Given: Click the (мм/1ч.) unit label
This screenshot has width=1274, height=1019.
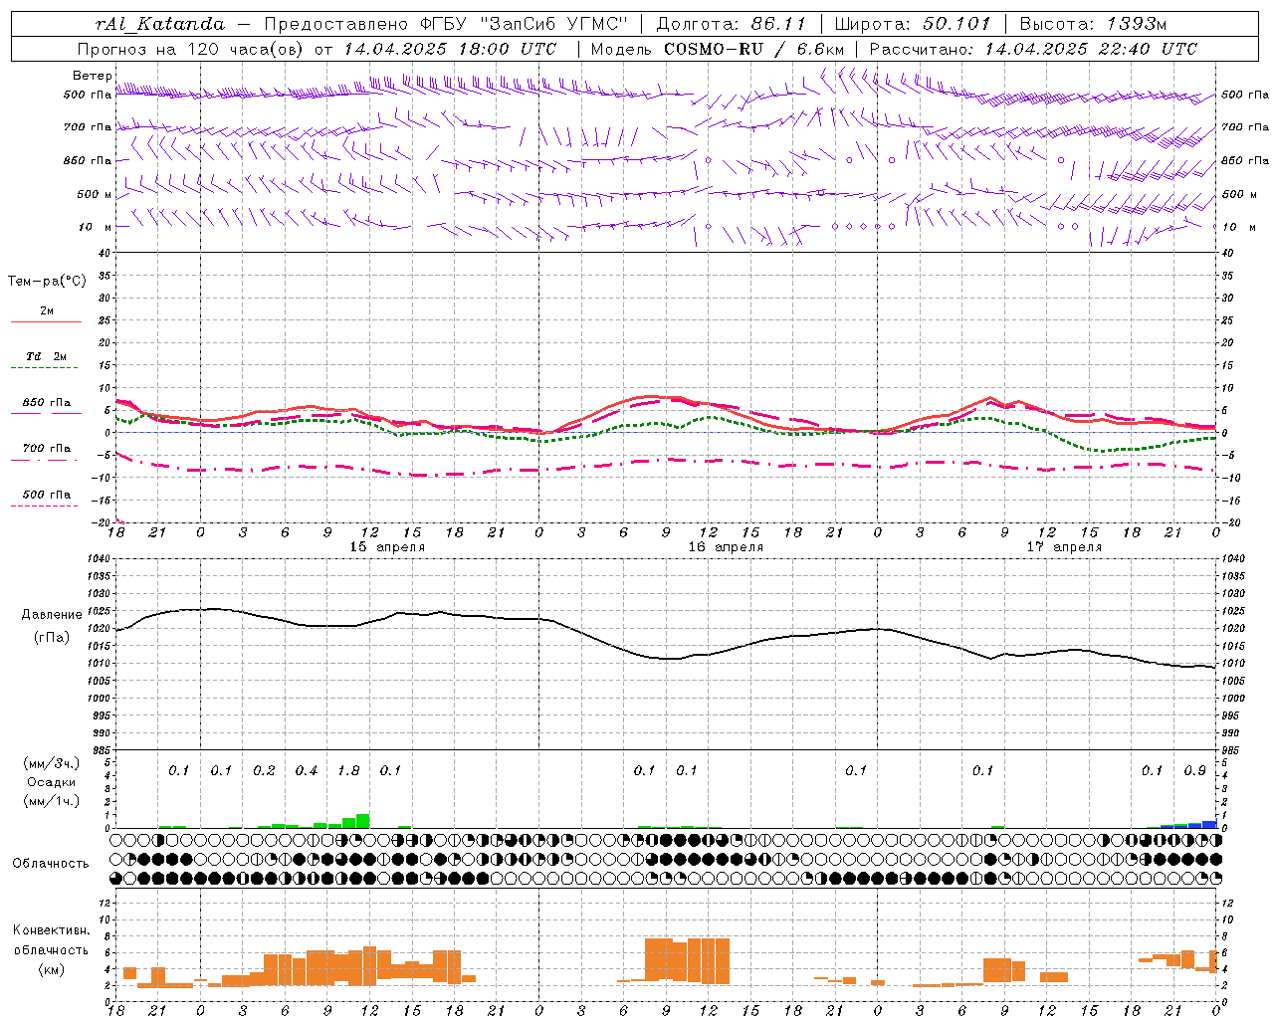Looking at the screenshot, I should coord(51,801).
